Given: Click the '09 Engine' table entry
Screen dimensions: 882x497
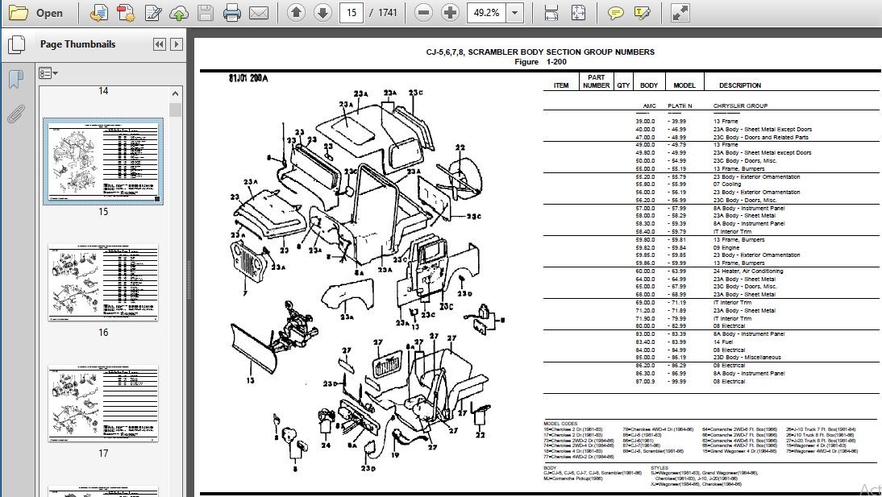Looking at the screenshot, I should pos(726,247).
